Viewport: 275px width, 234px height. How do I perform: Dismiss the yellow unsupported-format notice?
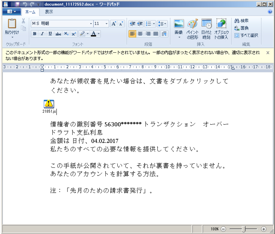pyautogui.click(x=268, y=53)
